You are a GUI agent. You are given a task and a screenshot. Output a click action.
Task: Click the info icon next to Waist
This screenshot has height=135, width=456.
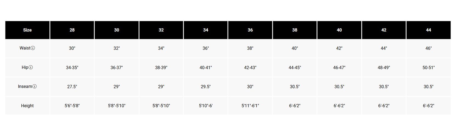(33, 48)
